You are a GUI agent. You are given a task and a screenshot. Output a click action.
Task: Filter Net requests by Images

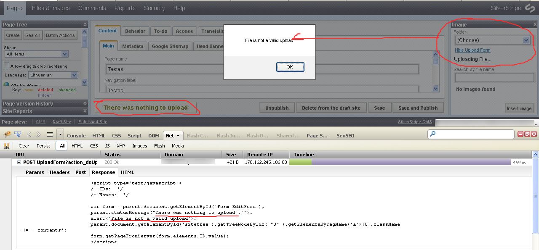click(140, 146)
